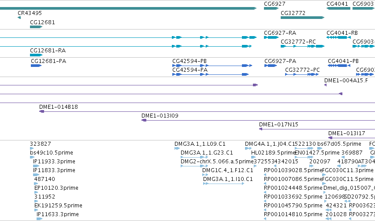Click the CR43495 gene label

coord(30,13)
